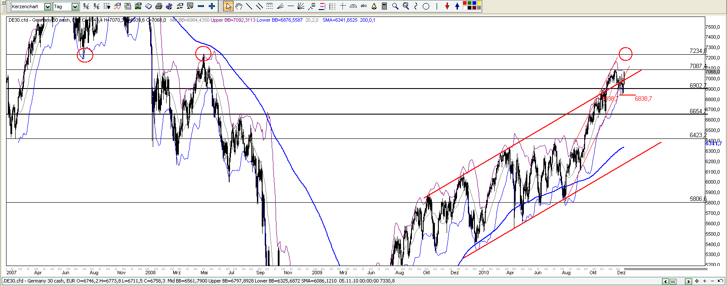Place a blue up arrow marker
The height and width of the screenshot is (286, 727).
coord(457,6)
